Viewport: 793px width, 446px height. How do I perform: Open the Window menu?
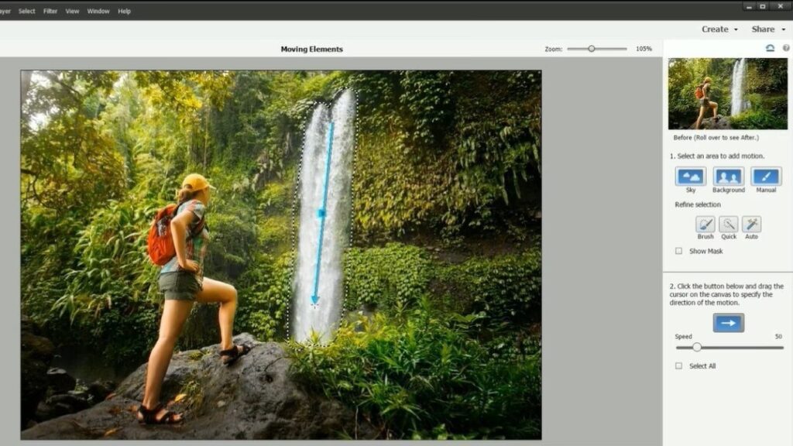click(x=98, y=12)
